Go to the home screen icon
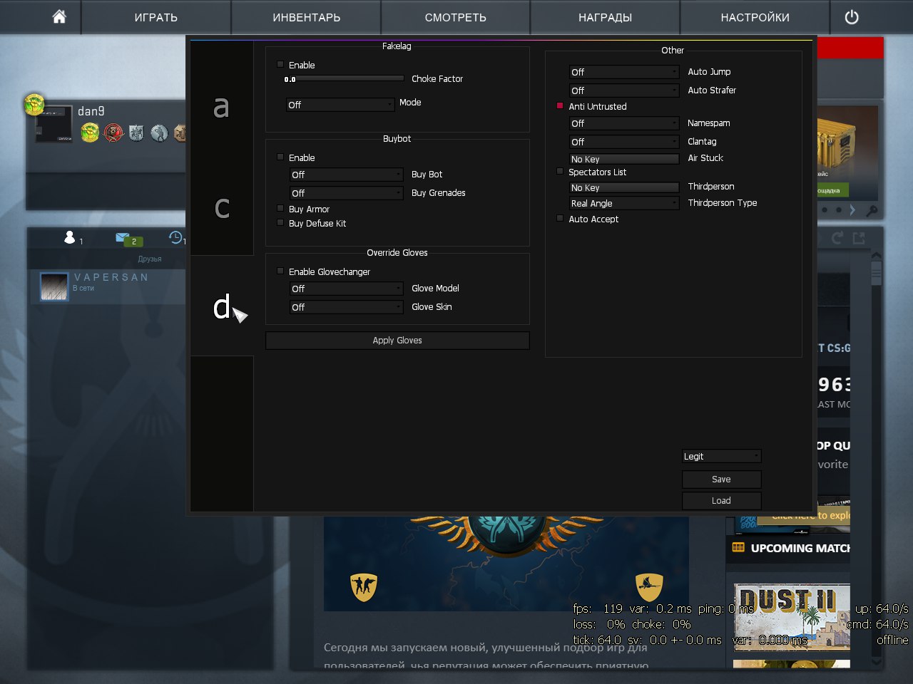Viewport: 913px width, 684px height. click(59, 16)
